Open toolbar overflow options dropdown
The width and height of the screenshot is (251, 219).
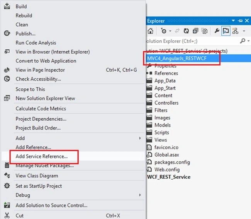(244, 31)
